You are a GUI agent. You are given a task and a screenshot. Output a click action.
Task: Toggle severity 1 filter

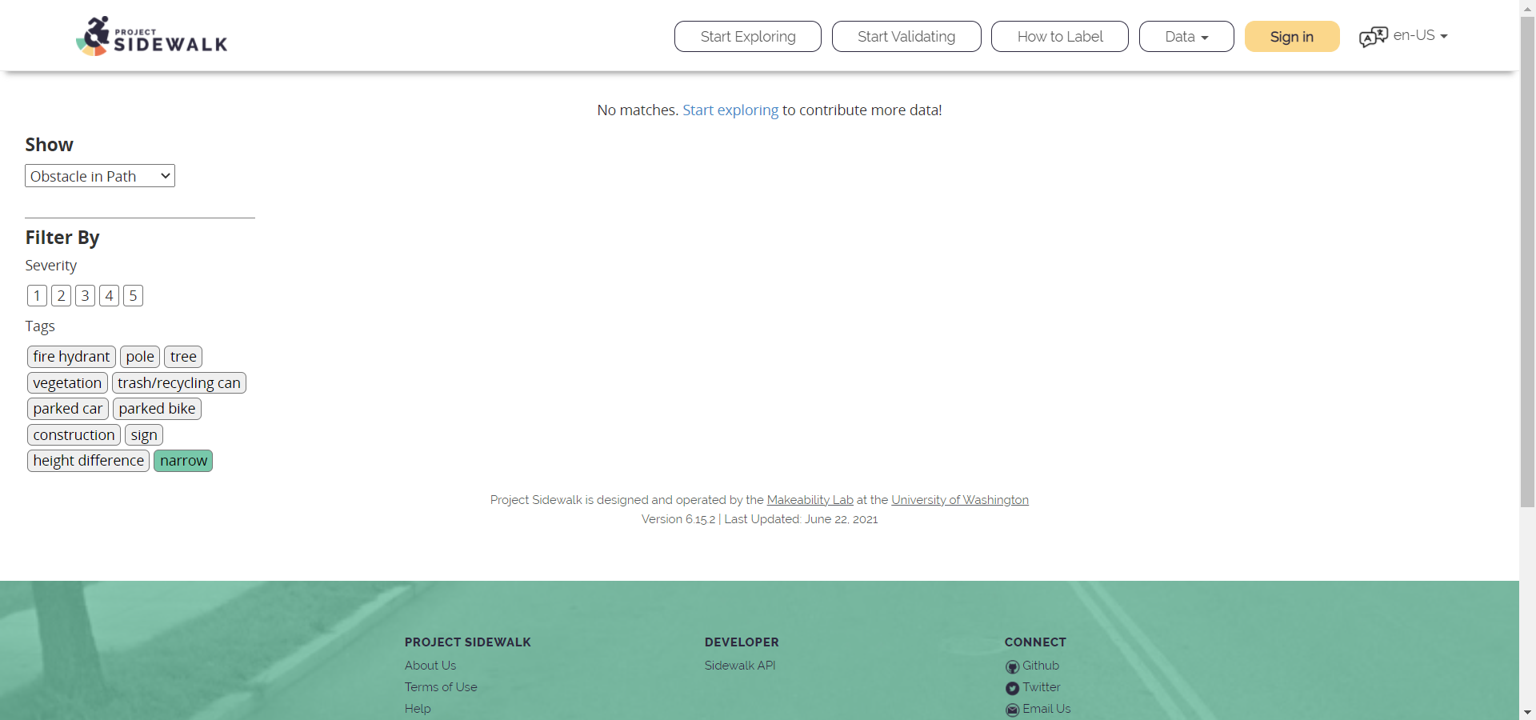(x=37, y=296)
